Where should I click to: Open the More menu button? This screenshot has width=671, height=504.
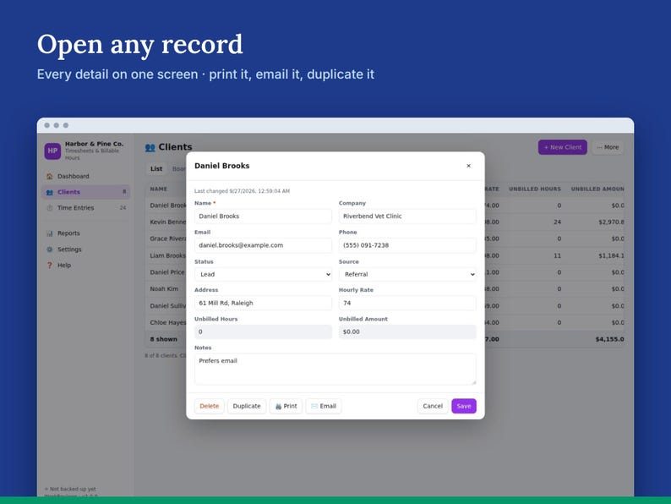point(608,147)
